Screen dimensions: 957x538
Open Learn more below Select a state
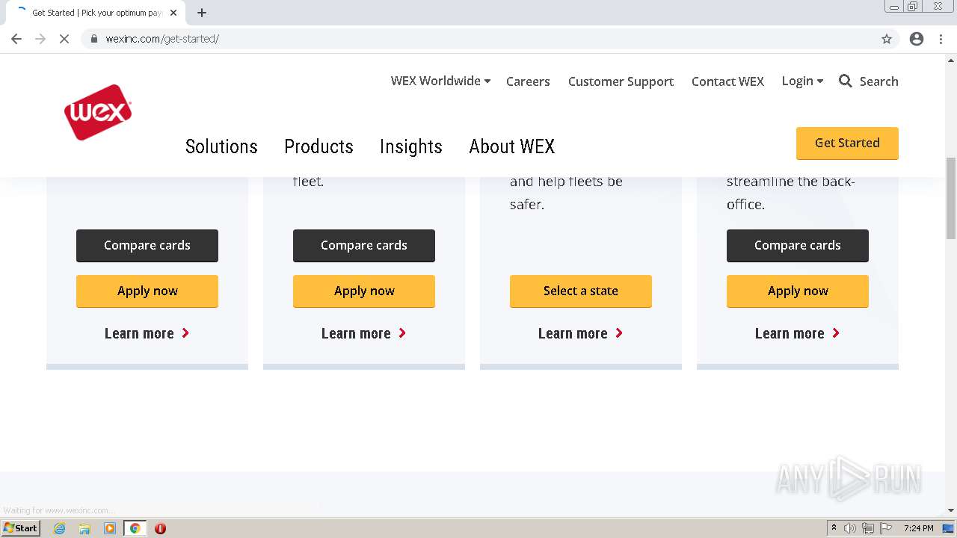click(x=581, y=333)
